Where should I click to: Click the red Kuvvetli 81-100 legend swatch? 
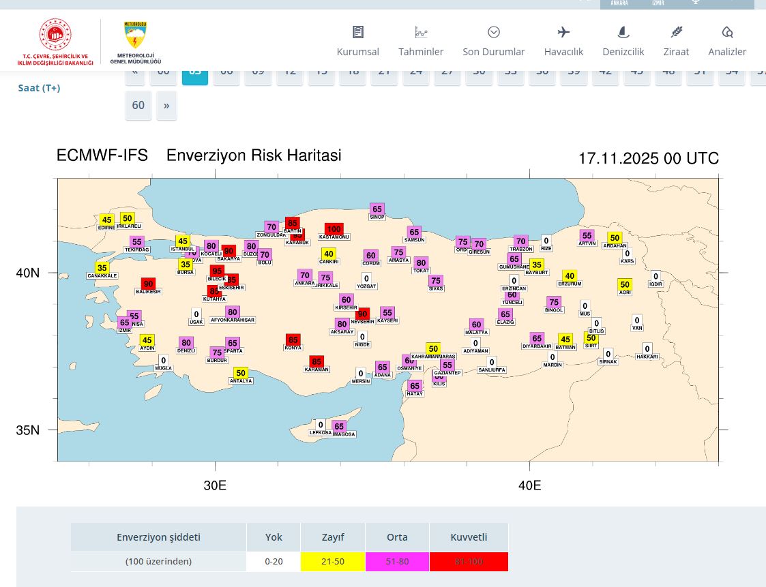pos(469,561)
